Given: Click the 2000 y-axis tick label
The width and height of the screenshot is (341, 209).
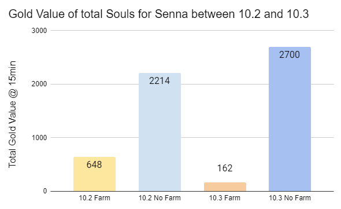Looking at the screenshot, I should [39, 84].
